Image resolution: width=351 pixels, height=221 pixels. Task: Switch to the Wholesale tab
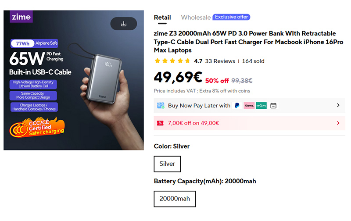point(196,18)
